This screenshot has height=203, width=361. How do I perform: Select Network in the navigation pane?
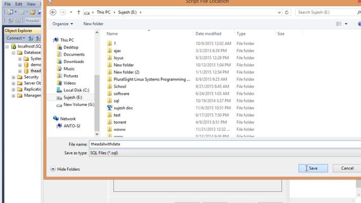(68, 119)
